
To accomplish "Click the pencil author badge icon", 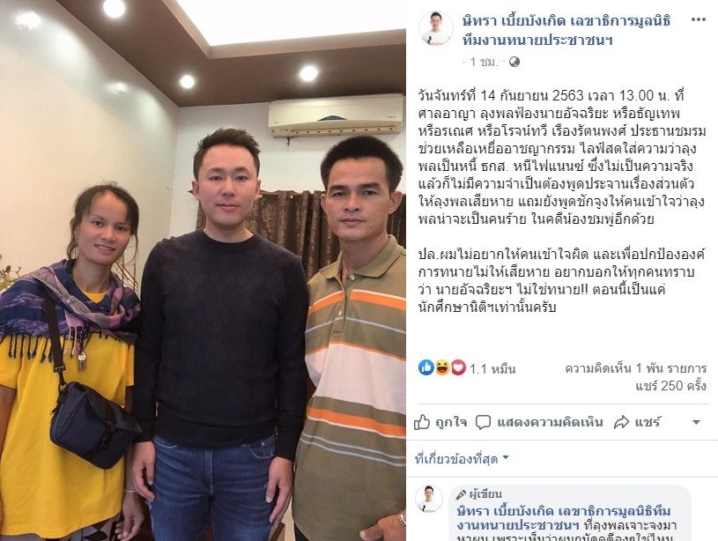I will click(461, 494).
